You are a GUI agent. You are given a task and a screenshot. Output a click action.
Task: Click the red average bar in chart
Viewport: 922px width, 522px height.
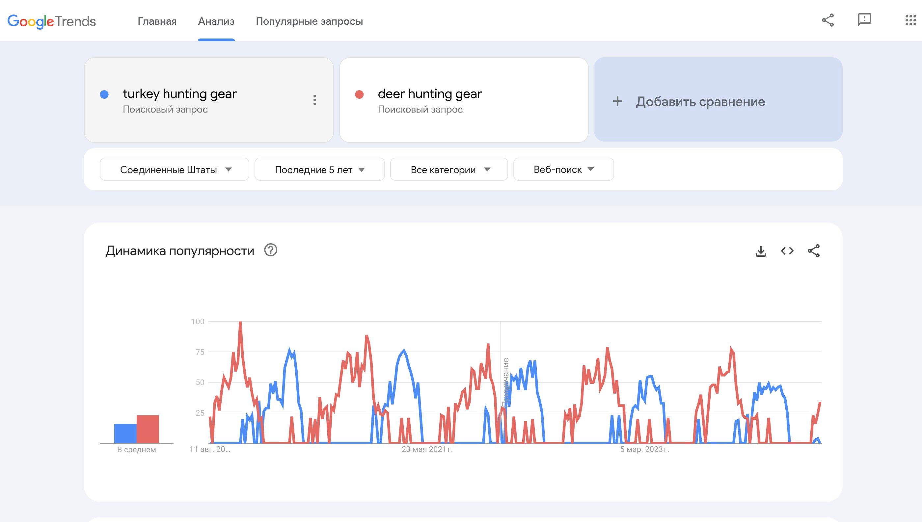click(148, 429)
